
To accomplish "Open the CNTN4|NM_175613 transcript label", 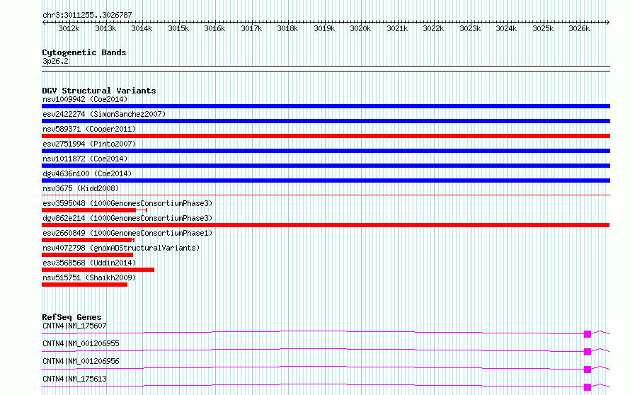I will click(x=74, y=379).
